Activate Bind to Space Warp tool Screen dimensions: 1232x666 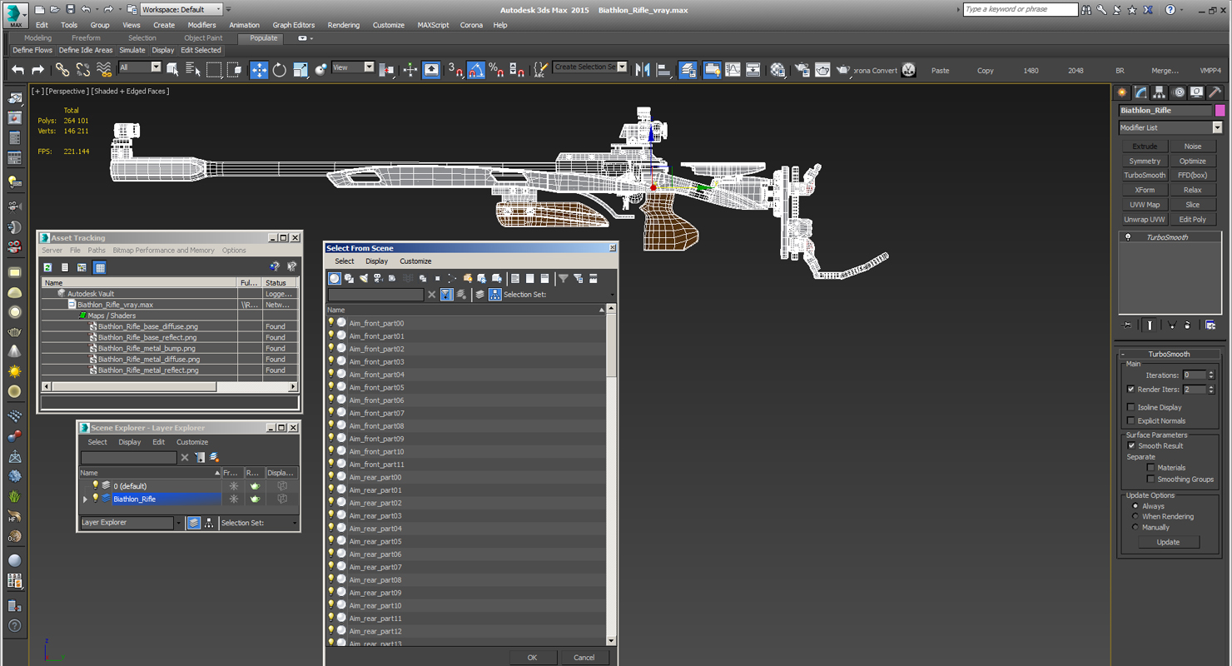[104, 70]
